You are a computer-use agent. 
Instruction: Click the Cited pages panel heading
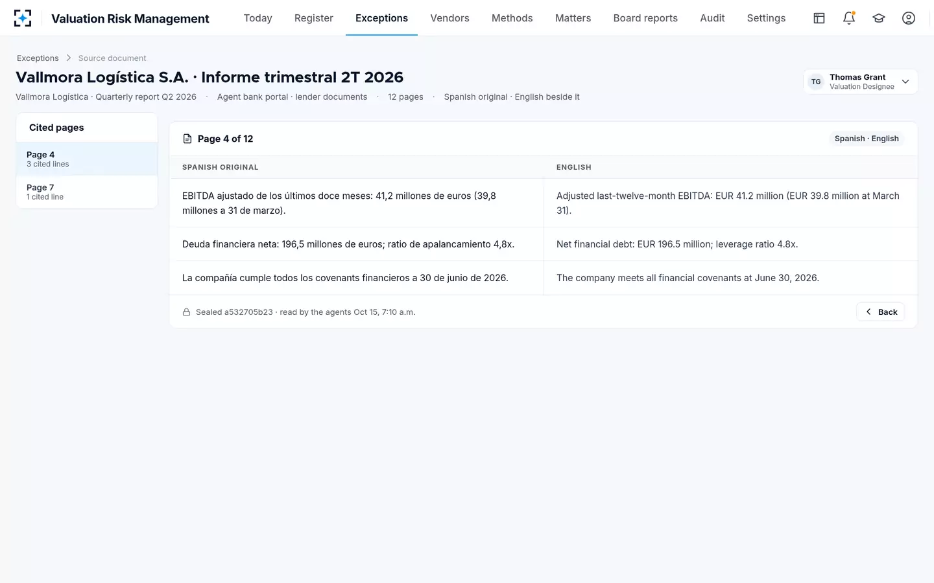tap(56, 128)
